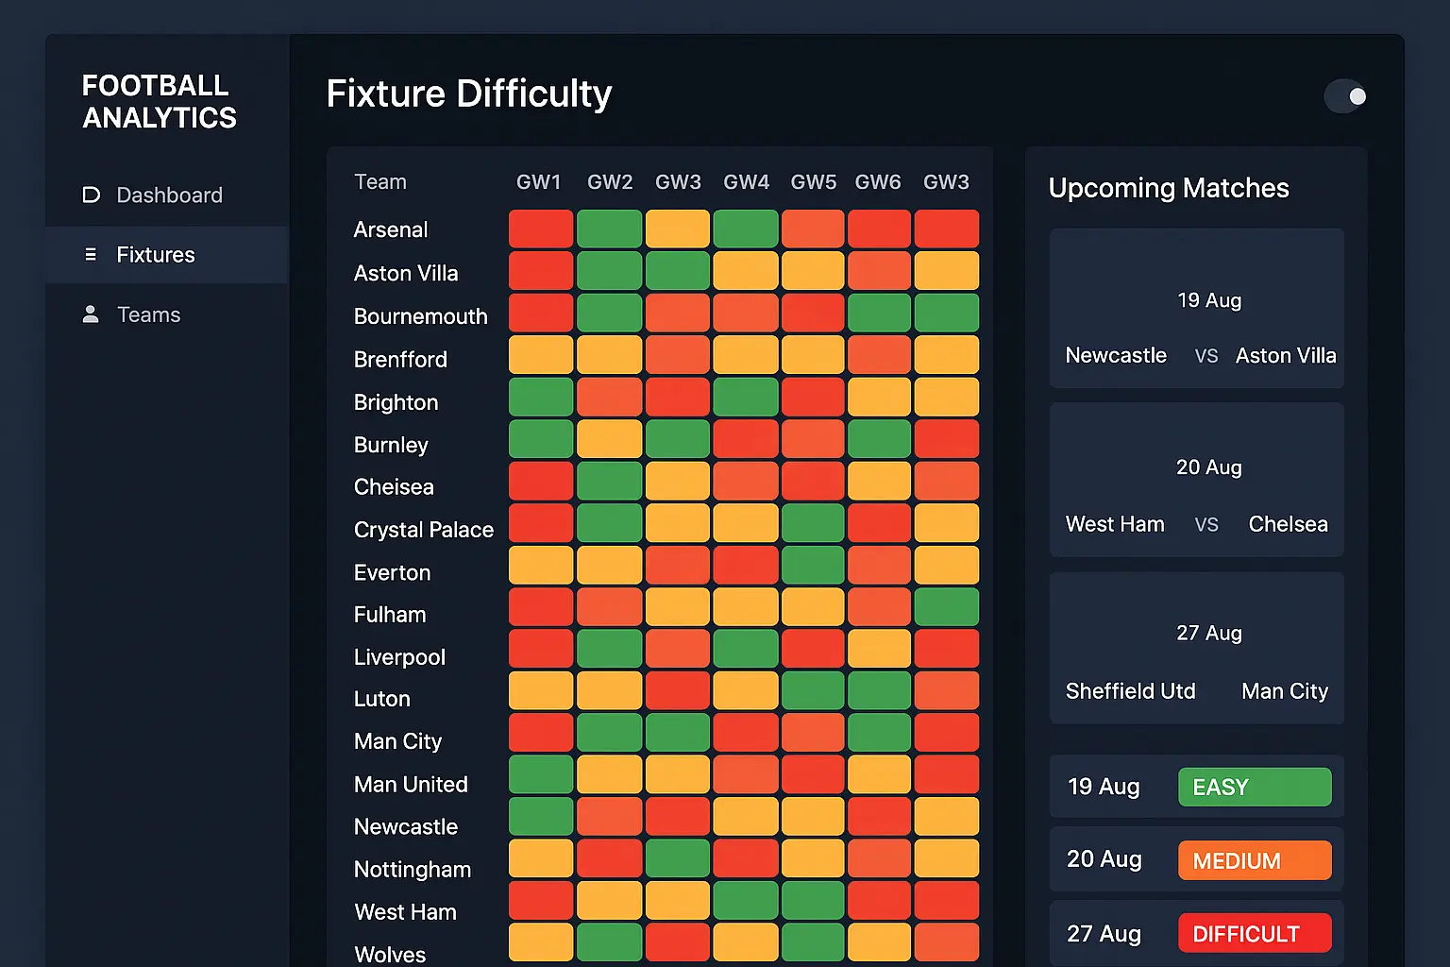Open the Fixtures page from the sidebar
The image size is (1450, 967).
(155, 254)
